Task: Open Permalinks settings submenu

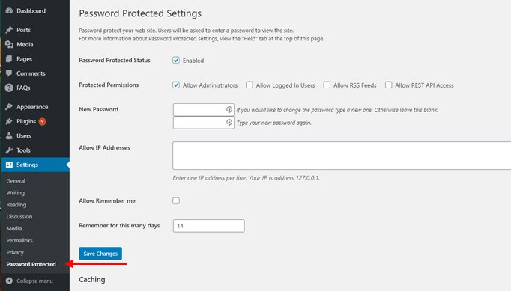Action: point(19,241)
